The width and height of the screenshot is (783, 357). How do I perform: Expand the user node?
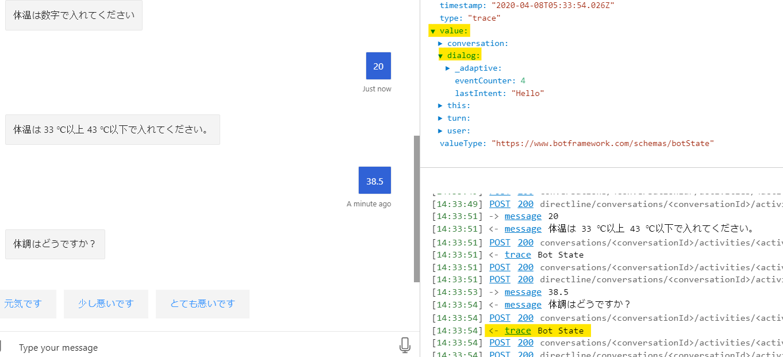[x=440, y=131]
